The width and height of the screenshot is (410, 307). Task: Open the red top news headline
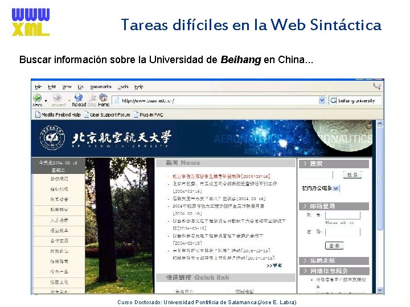coord(221,176)
